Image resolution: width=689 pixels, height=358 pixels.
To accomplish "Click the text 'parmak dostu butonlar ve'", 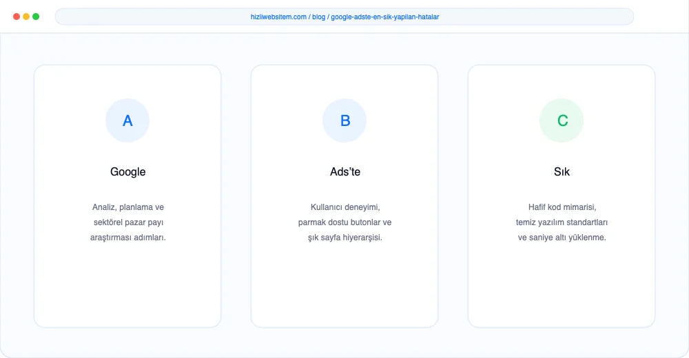I will click(x=344, y=222).
